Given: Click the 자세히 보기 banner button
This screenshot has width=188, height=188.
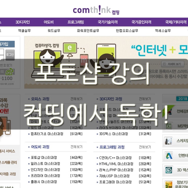Looking at the screenshot, I should [x=173, y=64].
